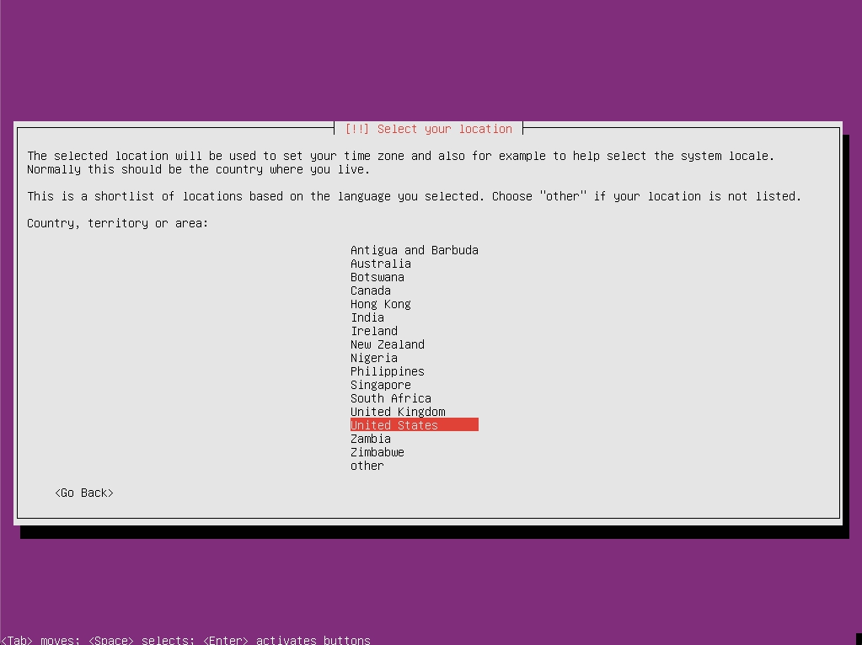This screenshot has height=645, width=862.
Task: Choose Hong Kong from the shortlist
Action: [380, 304]
